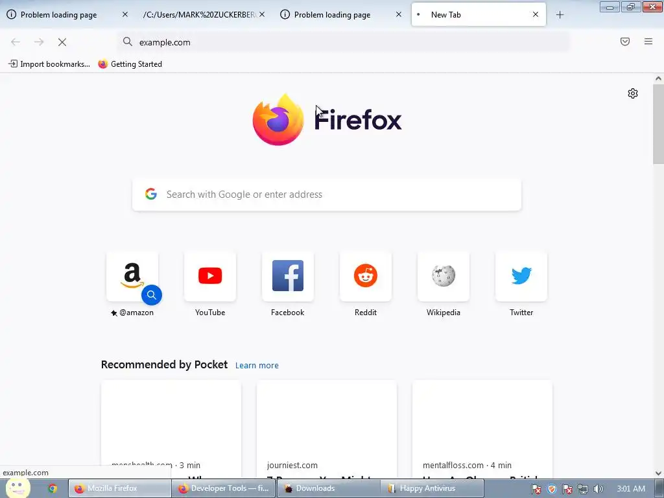Open the Facebook shortcut tile
Screen dimensions: 664x498
tap(288, 276)
